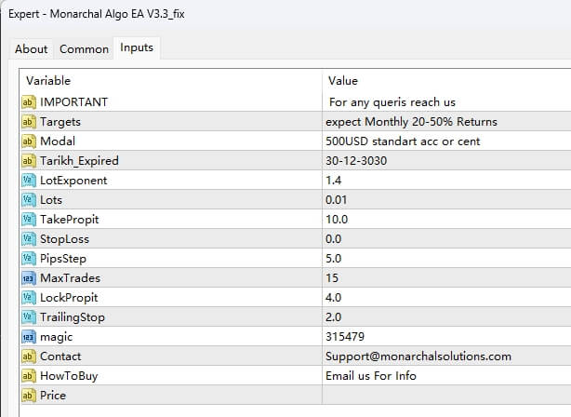This screenshot has width=571, height=417.
Task: Edit the TakePropit value 10.0
Action: pos(337,220)
